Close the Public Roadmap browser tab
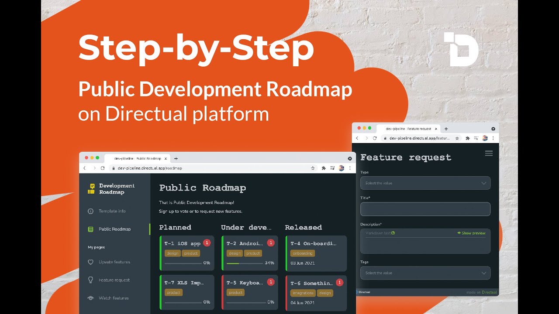The height and width of the screenshot is (314, 559). coord(166,158)
